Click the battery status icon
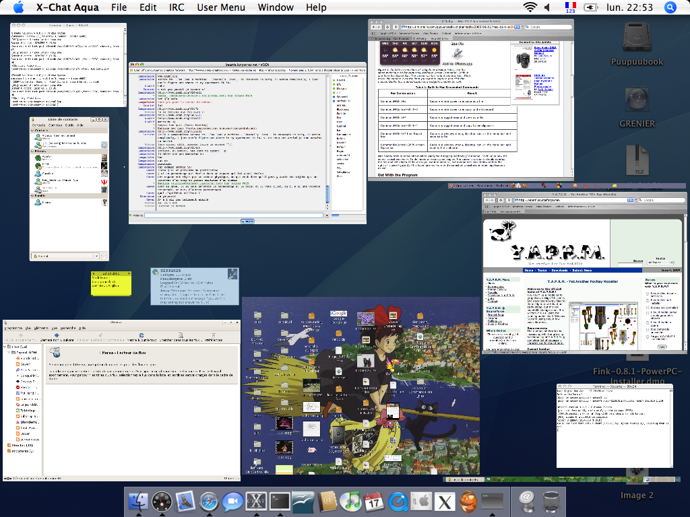The width and height of the screenshot is (690, 517). 590,7
